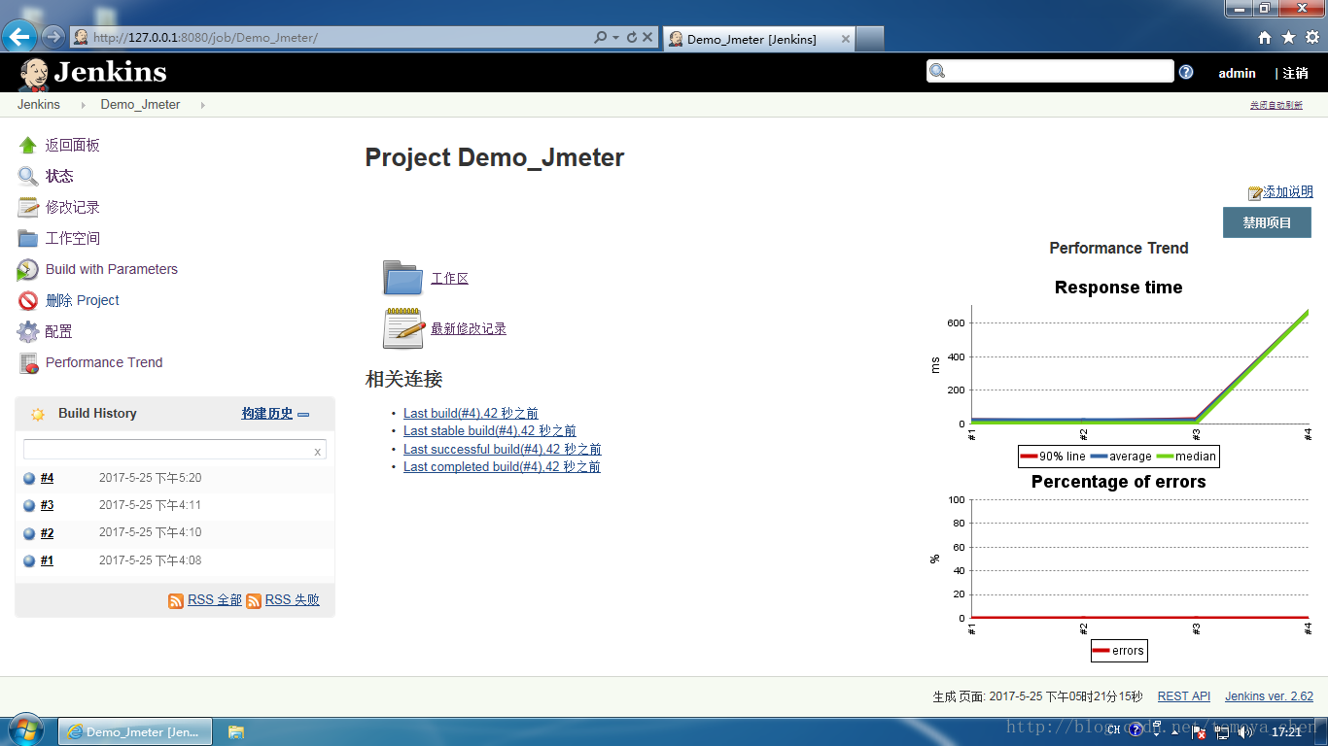Open Build with Parameters menu link

112,269
